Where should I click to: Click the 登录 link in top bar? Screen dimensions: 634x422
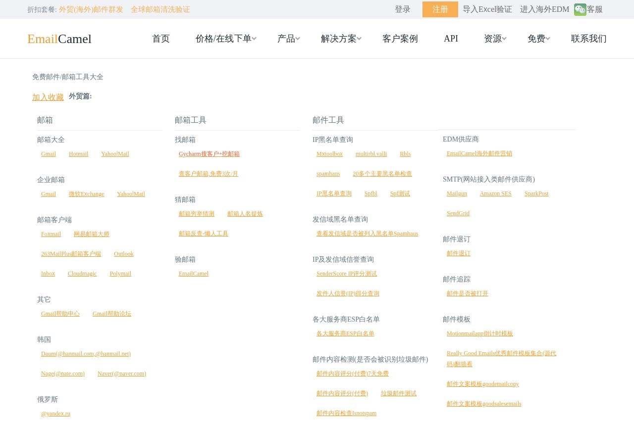[403, 9]
